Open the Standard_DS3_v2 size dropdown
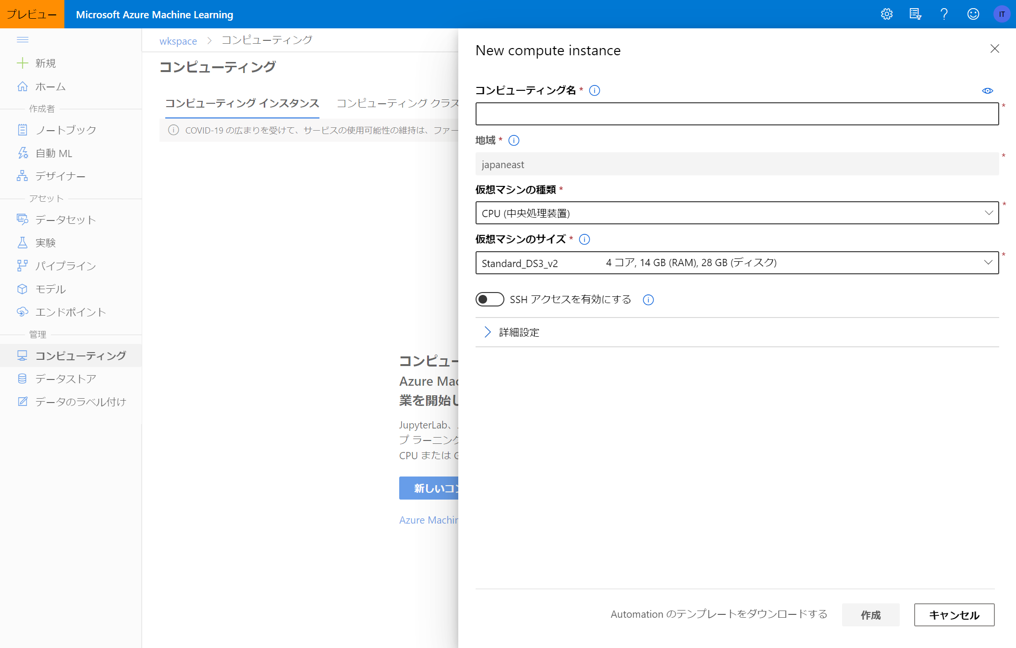The width and height of the screenshot is (1016, 648). point(736,263)
